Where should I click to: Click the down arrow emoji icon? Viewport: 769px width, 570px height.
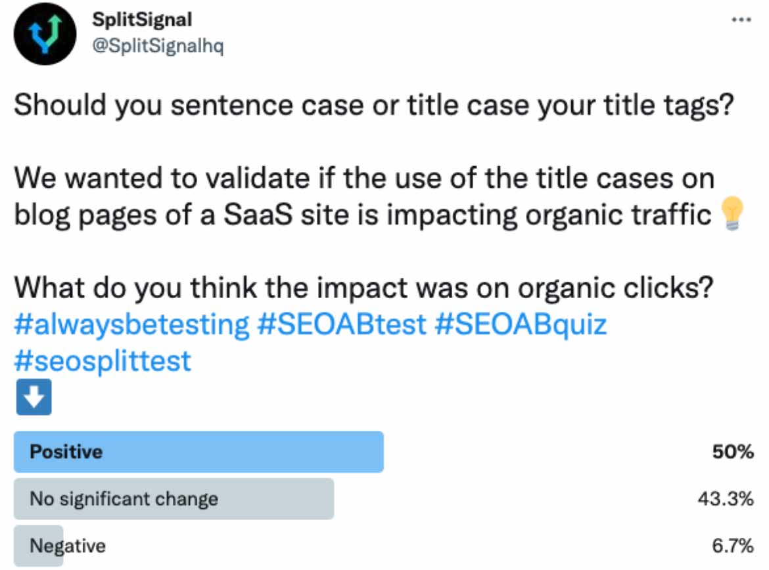[x=33, y=397]
